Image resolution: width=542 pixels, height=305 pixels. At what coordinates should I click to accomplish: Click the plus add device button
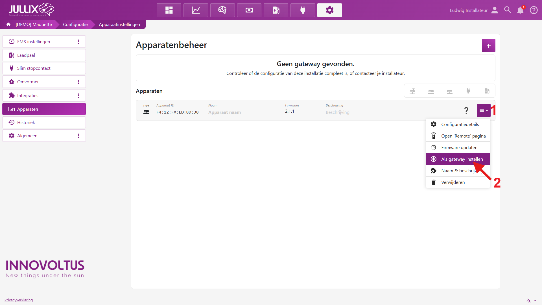coord(488,45)
